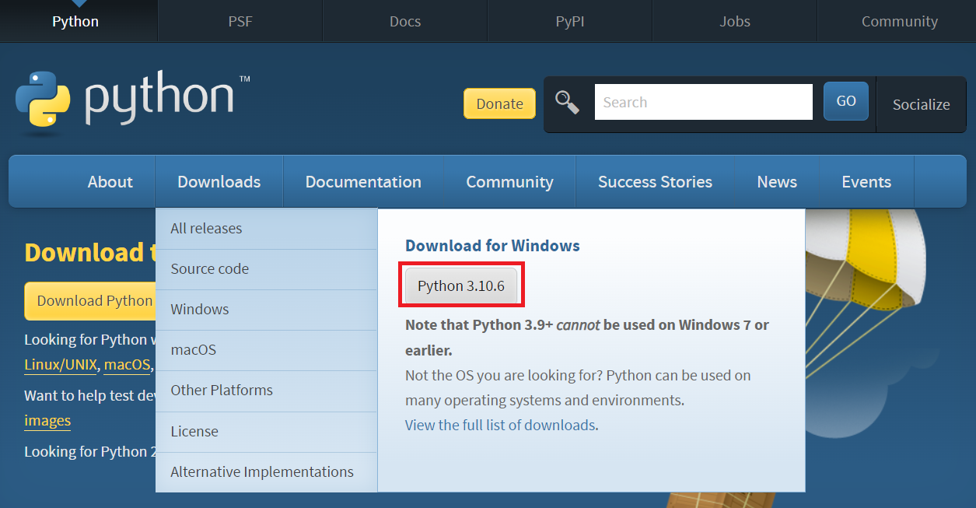
Task: Click the Python logo icon
Action: (x=44, y=99)
